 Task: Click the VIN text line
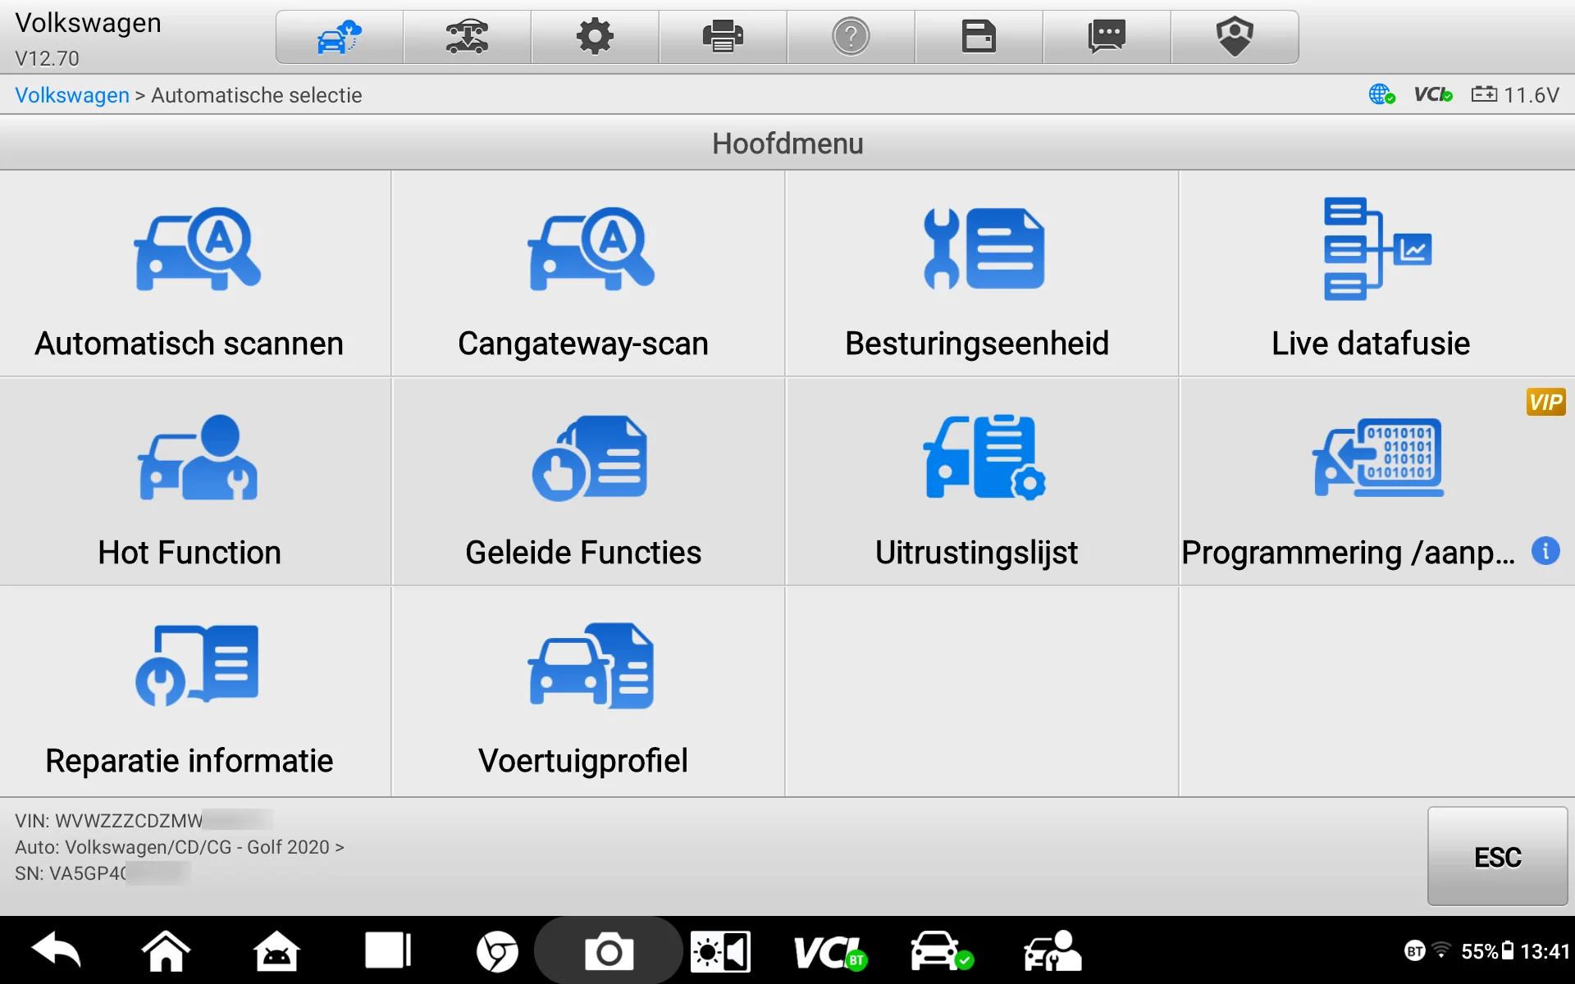click(x=144, y=821)
